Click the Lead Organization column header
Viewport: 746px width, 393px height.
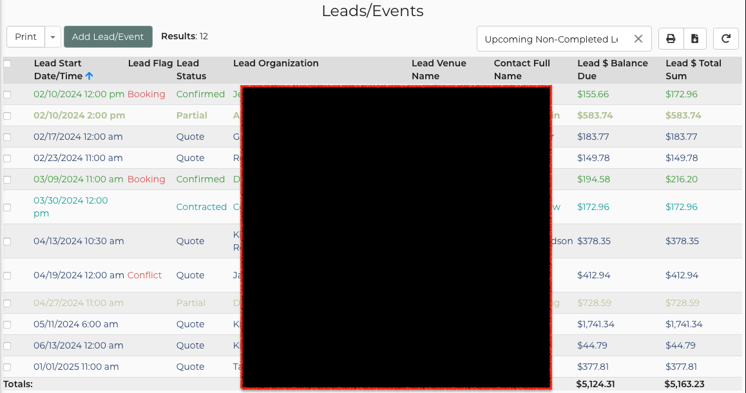[276, 63]
